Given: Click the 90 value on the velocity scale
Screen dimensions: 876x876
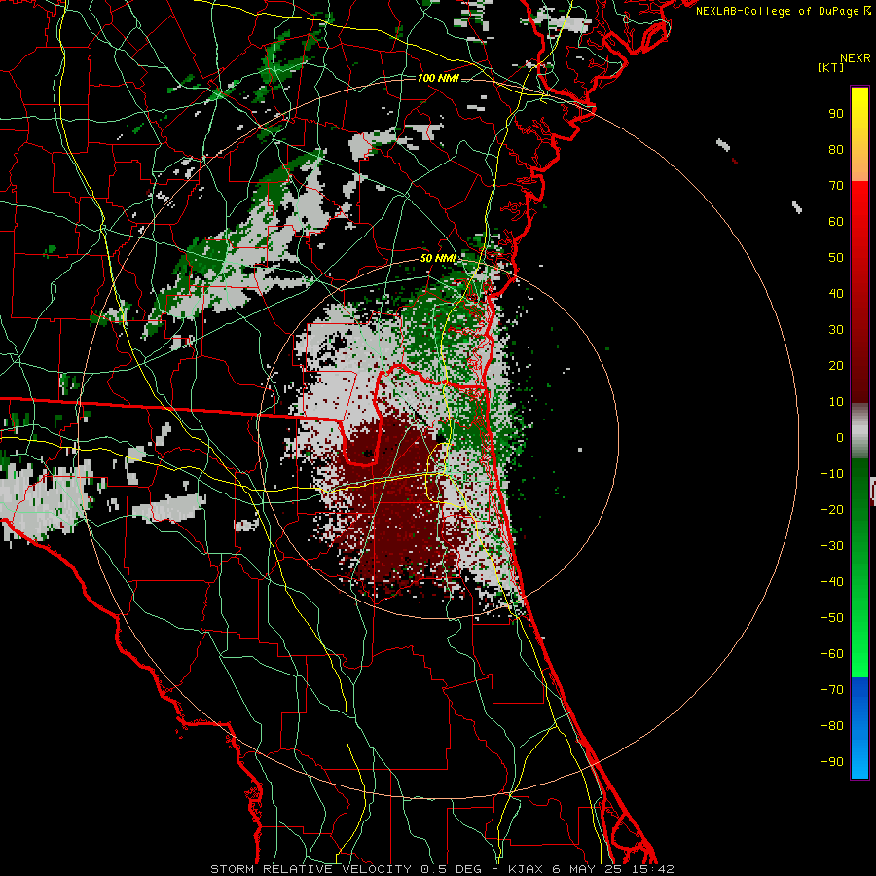Looking at the screenshot, I should coord(836,114).
